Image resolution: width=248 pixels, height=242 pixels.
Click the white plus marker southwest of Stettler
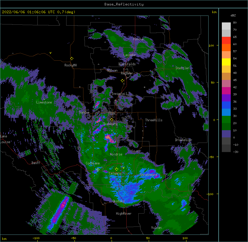pyautogui.click(x=176, y=108)
